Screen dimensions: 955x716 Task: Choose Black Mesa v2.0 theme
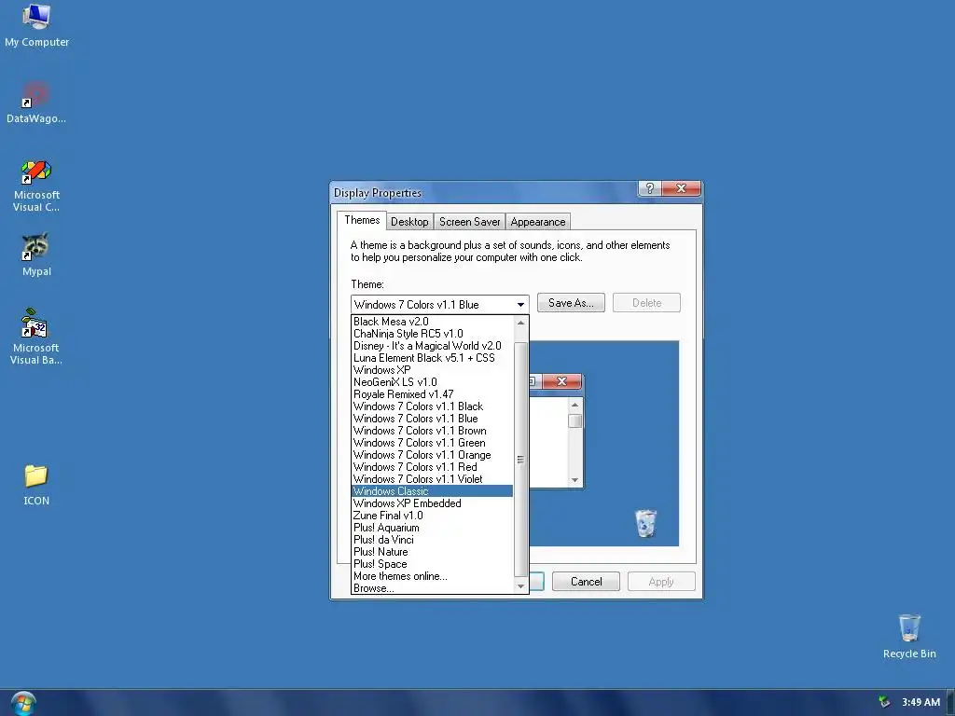433,322
